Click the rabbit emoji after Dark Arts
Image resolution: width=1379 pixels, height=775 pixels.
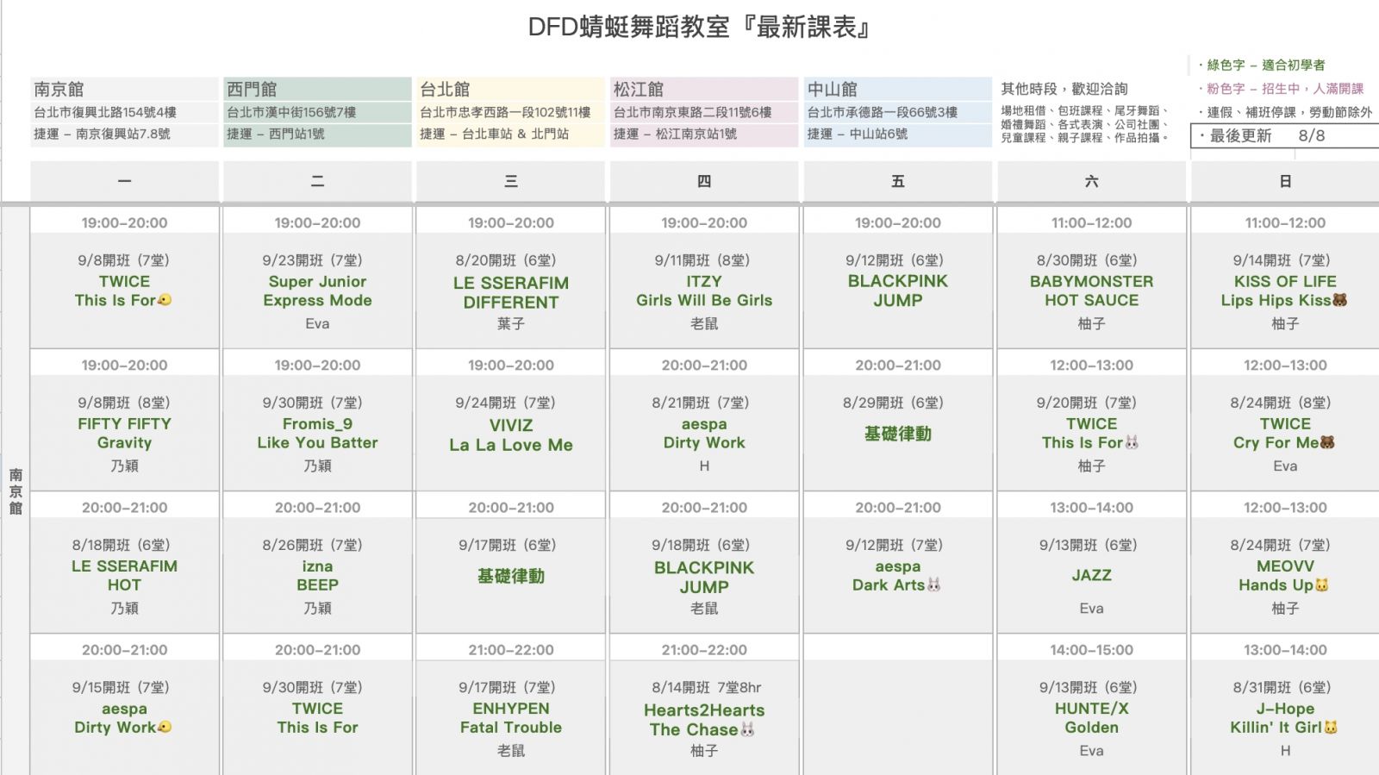933,584
